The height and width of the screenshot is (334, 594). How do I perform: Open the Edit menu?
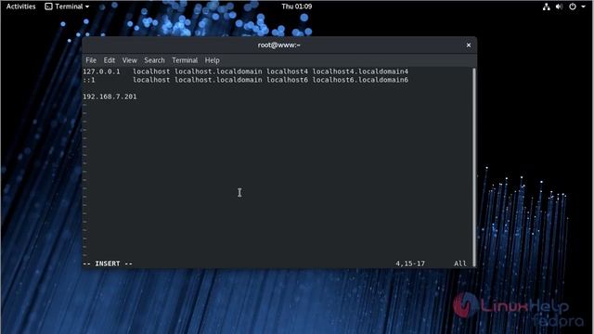click(x=110, y=60)
